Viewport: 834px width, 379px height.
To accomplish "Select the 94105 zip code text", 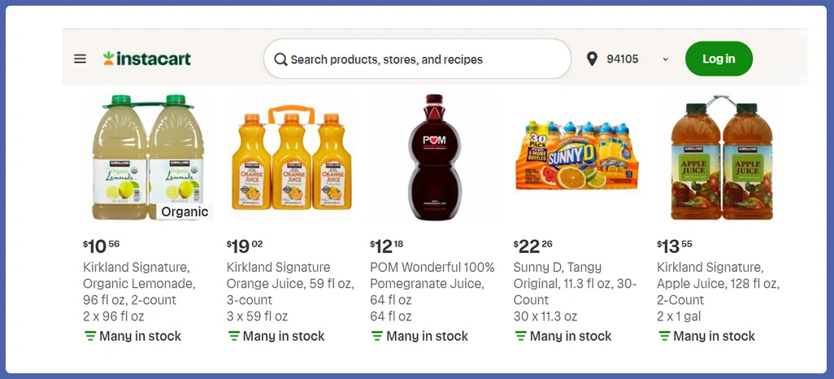I will [623, 59].
